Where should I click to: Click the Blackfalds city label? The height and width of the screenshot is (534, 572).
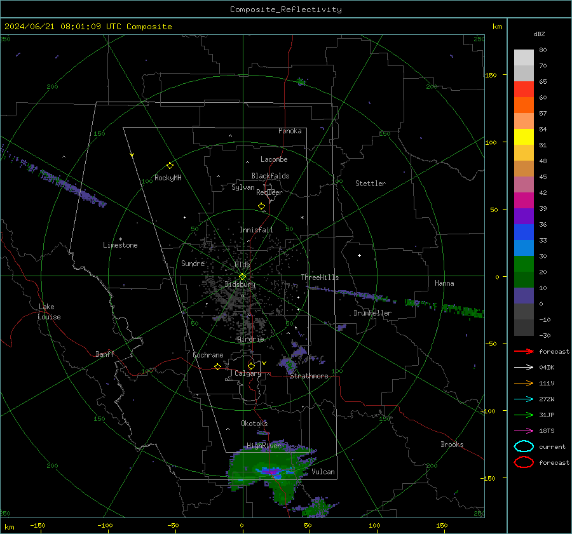(x=270, y=176)
